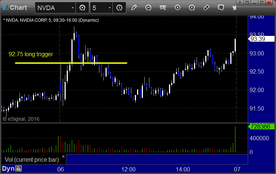The image size is (276, 174).
Task: Close the Vol study pane
Action: click(63, 156)
